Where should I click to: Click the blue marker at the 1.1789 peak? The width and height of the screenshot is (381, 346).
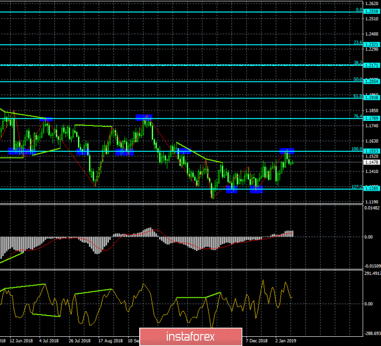click(143, 117)
